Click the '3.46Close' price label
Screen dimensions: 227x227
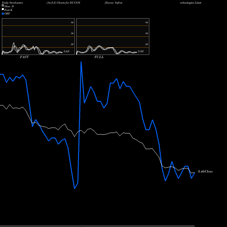[205, 172]
